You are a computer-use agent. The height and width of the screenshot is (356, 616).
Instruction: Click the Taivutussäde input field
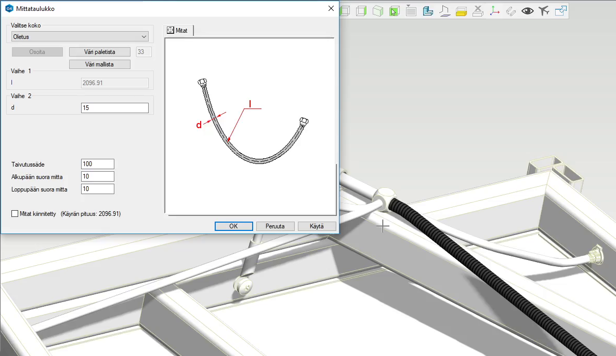pyautogui.click(x=98, y=164)
